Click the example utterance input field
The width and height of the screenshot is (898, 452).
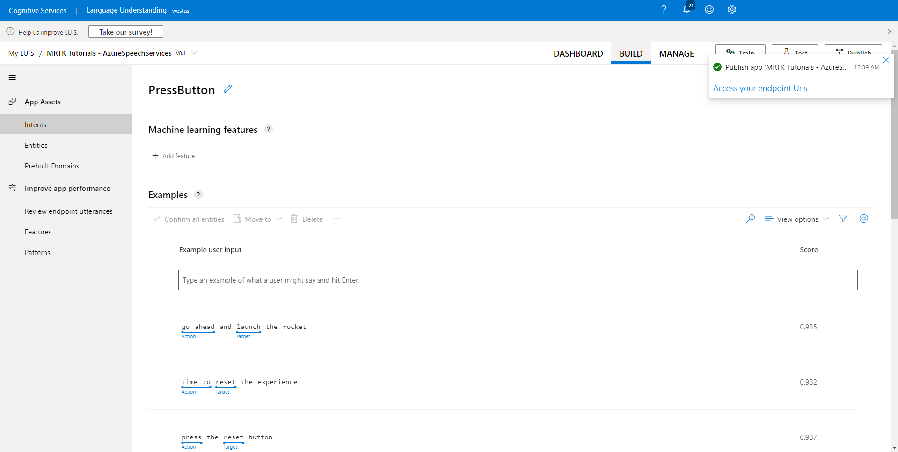coord(518,279)
